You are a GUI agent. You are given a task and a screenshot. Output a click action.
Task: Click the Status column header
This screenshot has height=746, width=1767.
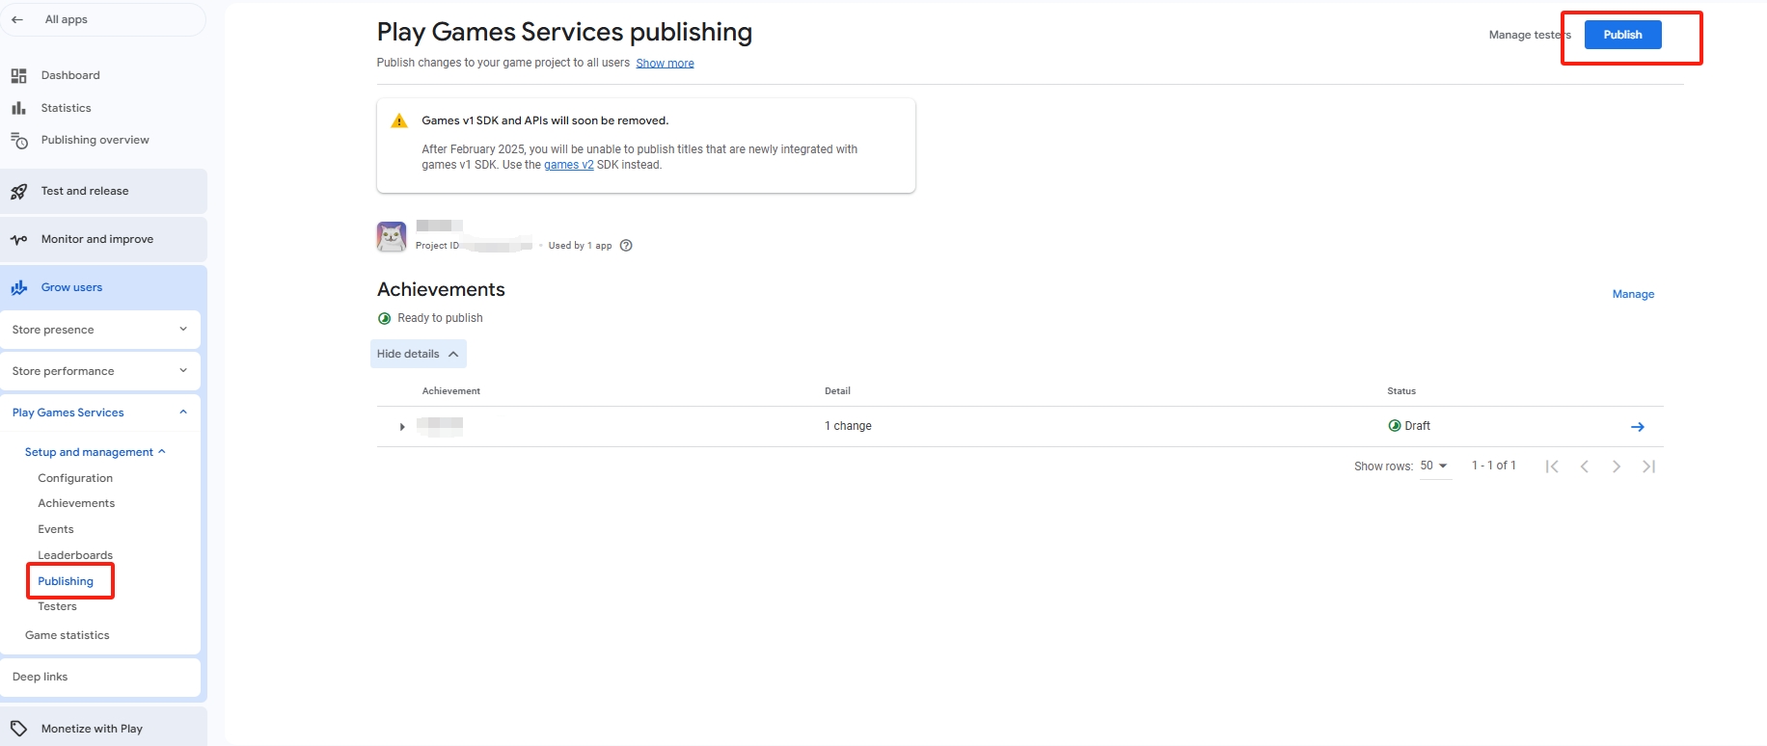1401,391
